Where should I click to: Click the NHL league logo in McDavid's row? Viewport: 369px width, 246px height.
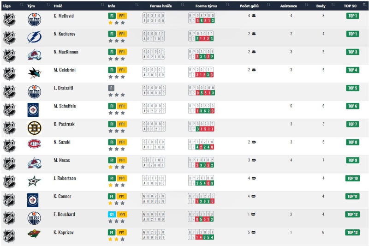9,19
